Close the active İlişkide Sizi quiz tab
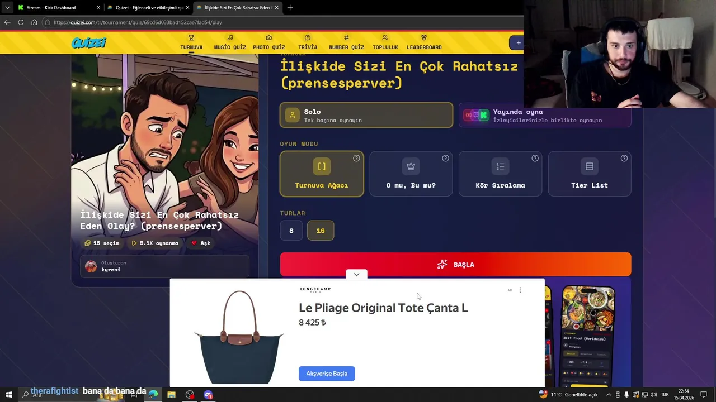 click(276, 8)
